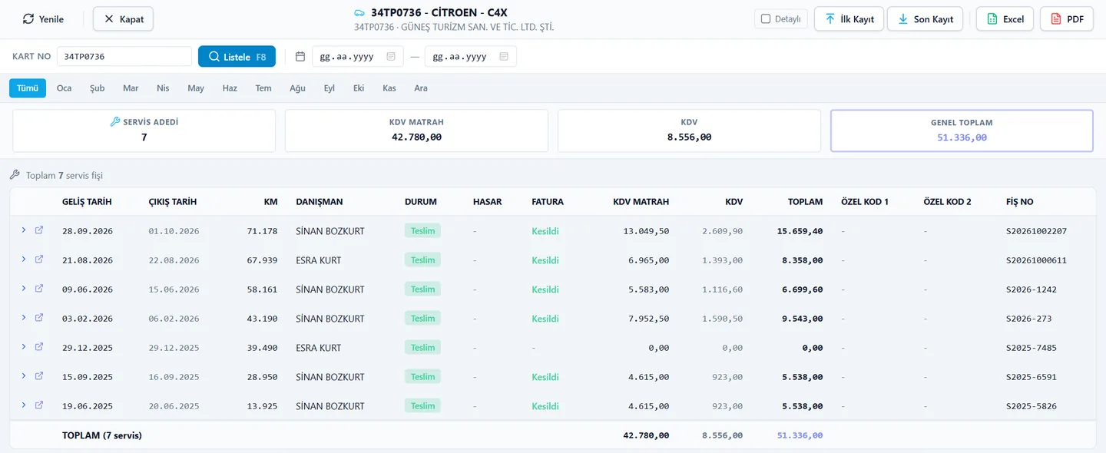Viewport: 1106px width, 453px height.
Task: Jump to first record with İlk Kayıt
Action: pyautogui.click(x=849, y=19)
